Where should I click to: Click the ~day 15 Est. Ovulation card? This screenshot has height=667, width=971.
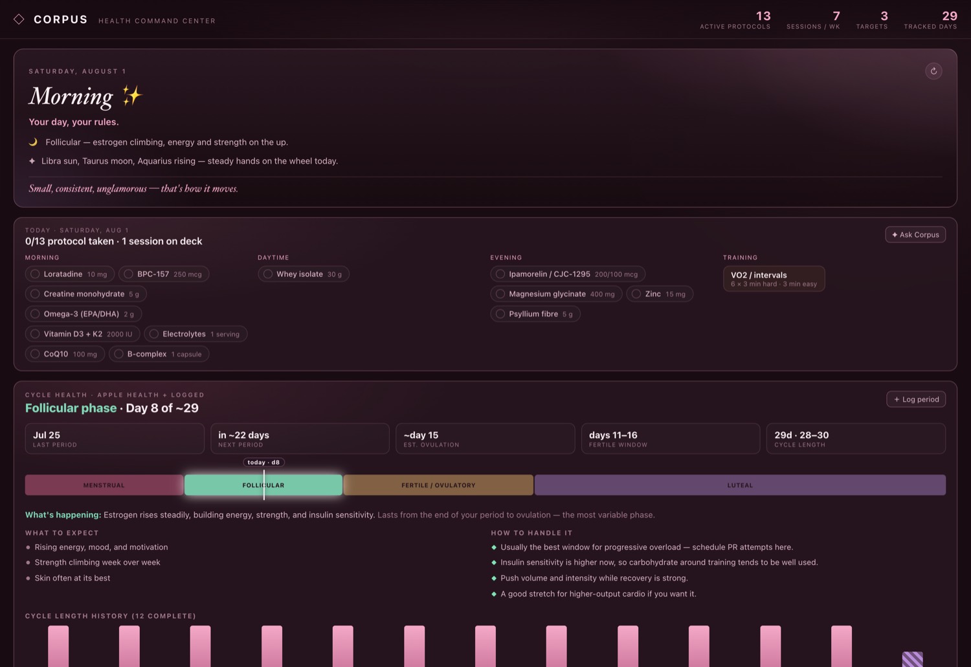tap(485, 439)
